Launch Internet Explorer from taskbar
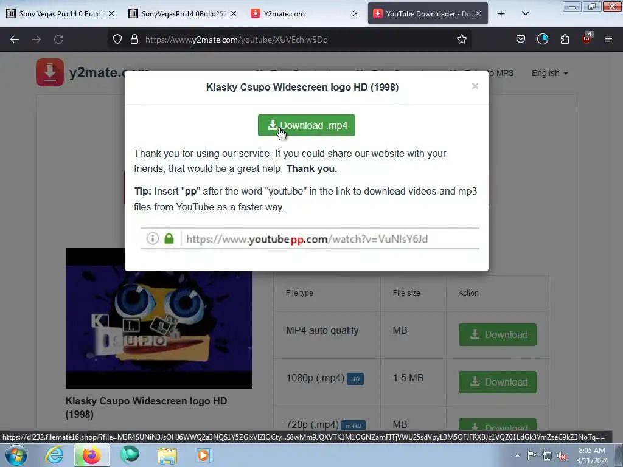The image size is (623, 467). pyautogui.click(x=54, y=455)
